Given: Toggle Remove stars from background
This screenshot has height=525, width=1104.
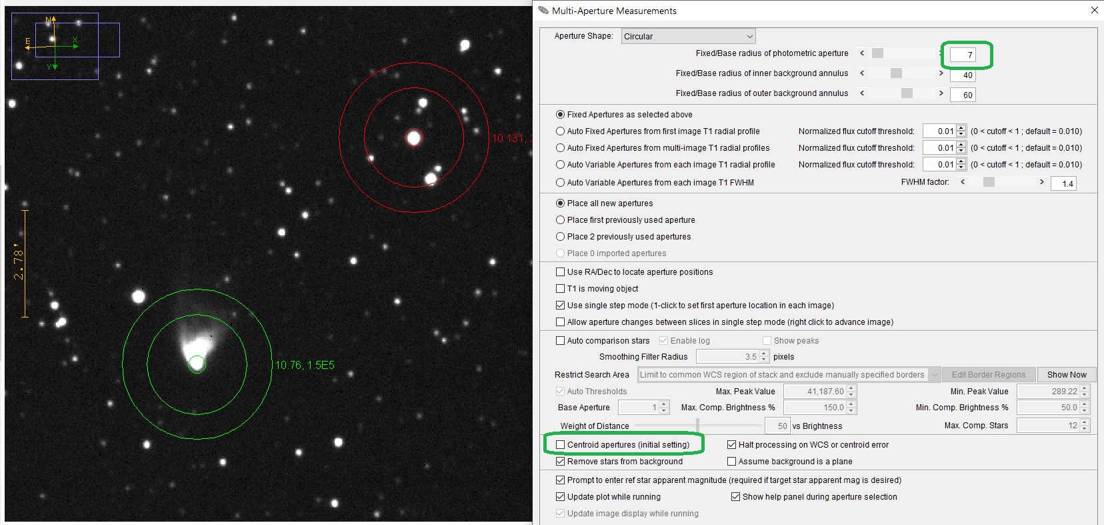Looking at the screenshot, I should [x=561, y=462].
